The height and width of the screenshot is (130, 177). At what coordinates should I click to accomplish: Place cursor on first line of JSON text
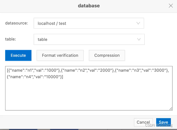pos(87,70)
